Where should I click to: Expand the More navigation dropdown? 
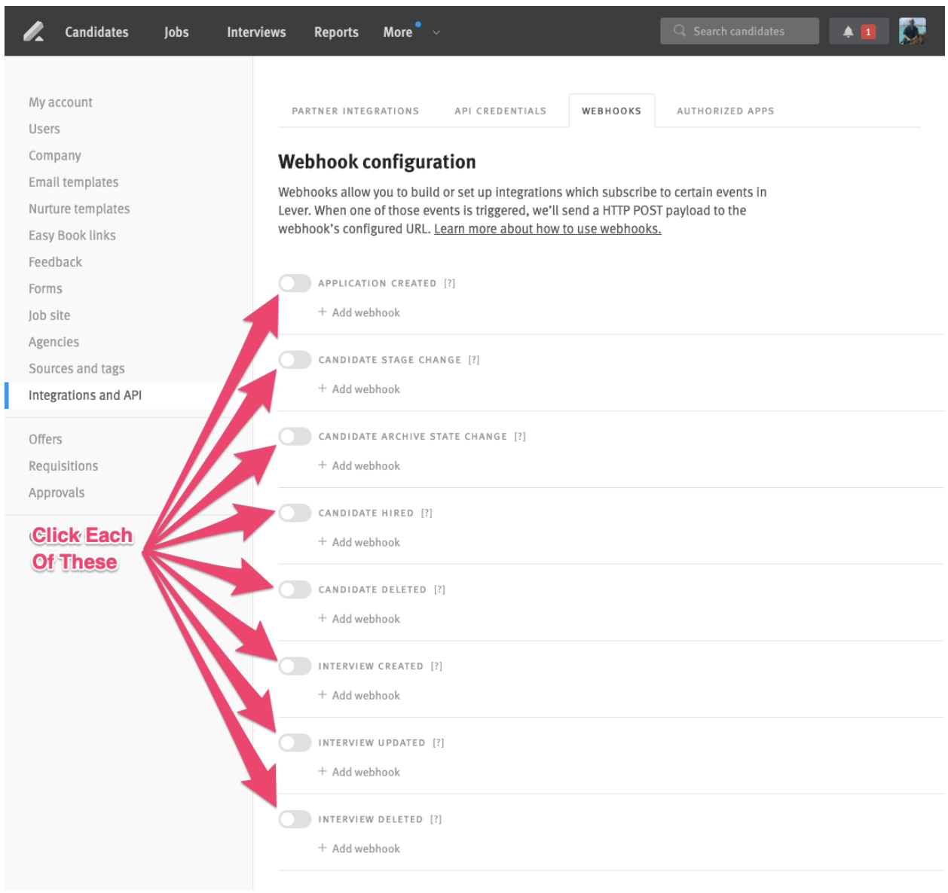pyautogui.click(x=404, y=32)
